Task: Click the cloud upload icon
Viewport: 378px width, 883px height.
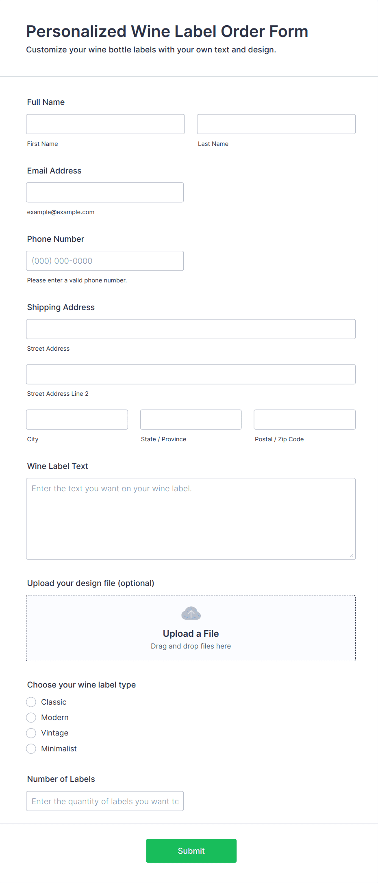Action: coord(191,613)
